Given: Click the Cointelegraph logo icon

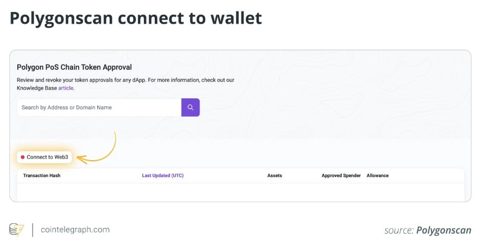Looking at the screenshot, I should 16,229.
